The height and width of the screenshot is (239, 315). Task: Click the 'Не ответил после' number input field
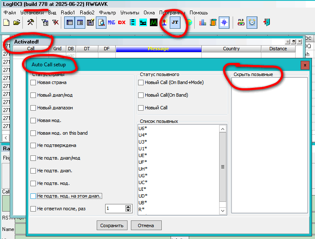pyautogui.click(x=114, y=209)
